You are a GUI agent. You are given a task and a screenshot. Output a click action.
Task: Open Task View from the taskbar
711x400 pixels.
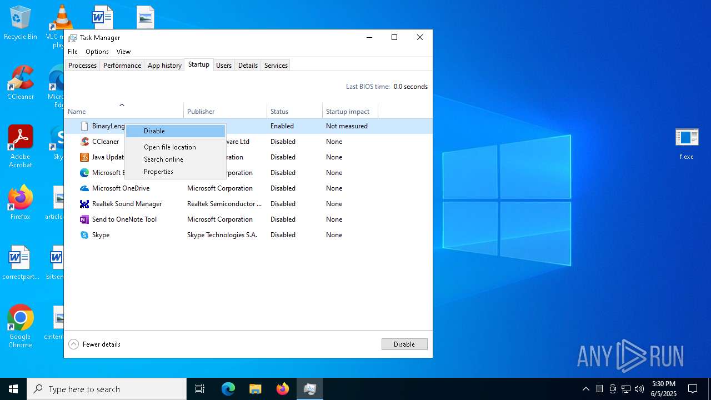(x=200, y=389)
